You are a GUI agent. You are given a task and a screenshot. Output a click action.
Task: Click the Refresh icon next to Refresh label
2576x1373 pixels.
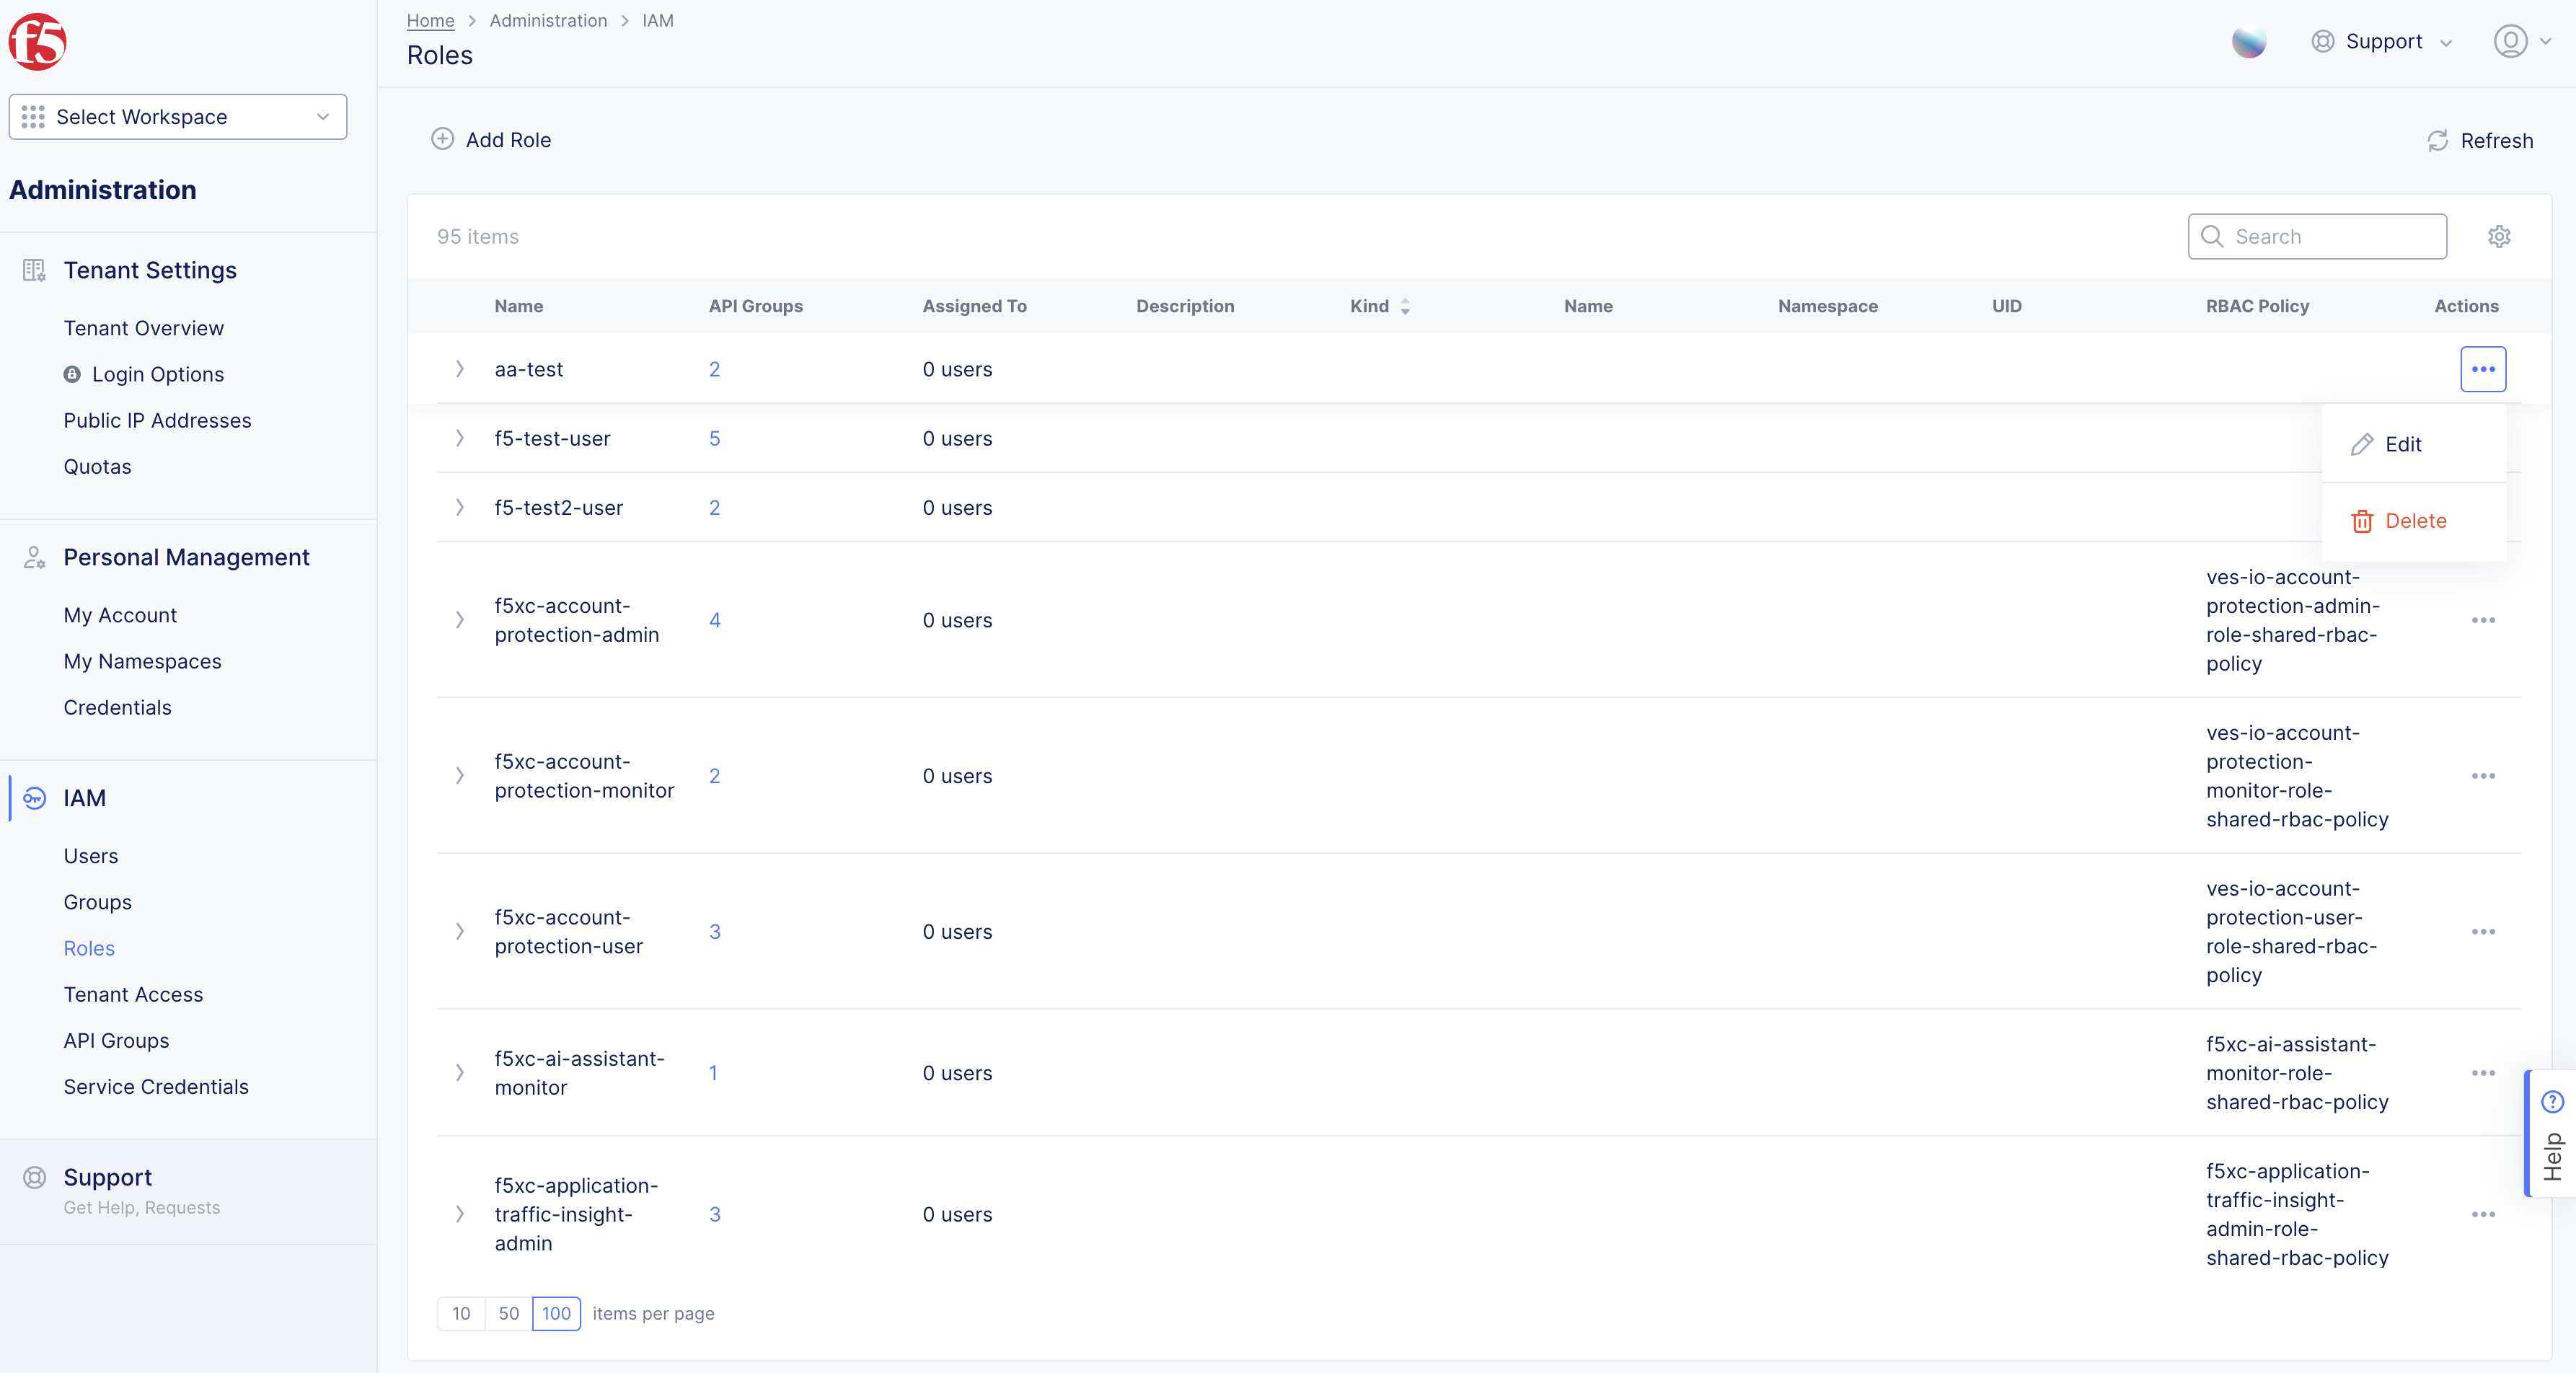point(2437,140)
